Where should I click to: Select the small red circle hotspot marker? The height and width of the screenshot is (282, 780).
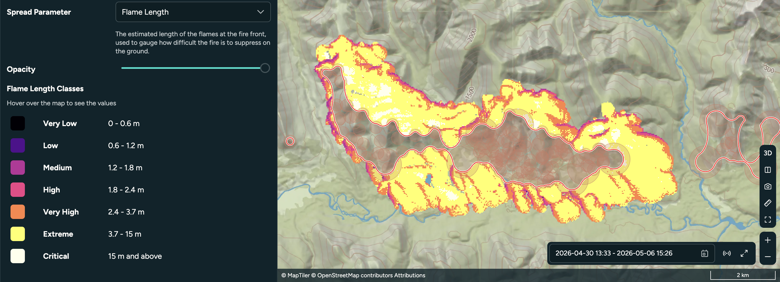(x=290, y=141)
